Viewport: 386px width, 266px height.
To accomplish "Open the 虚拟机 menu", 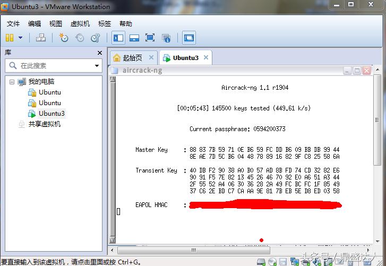I will coord(80,23).
